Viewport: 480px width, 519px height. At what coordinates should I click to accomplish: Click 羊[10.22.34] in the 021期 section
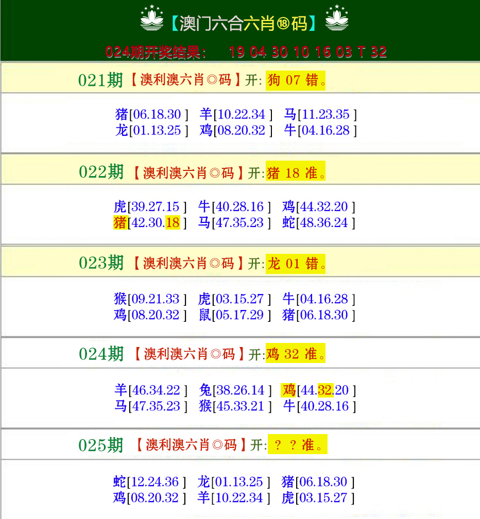click(x=236, y=114)
